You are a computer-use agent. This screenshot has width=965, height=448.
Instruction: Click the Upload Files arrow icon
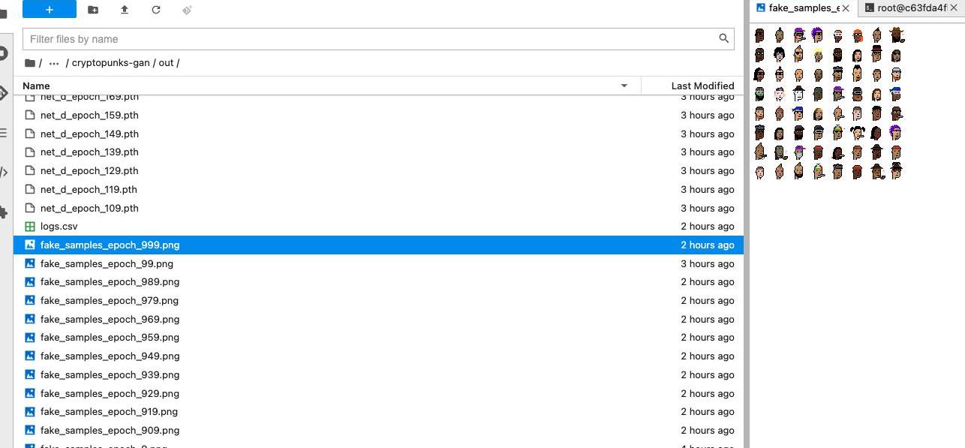tap(125, 10)
